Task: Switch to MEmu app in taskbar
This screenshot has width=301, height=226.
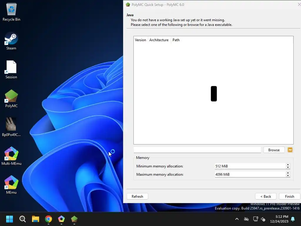Action: click(61, 219)
